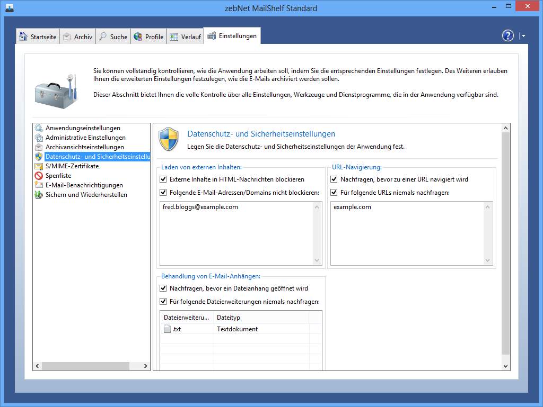The width and height of the screenshot is (543, 407).
Task: Click the large toolbox illustration
Action: click(56, 91)
